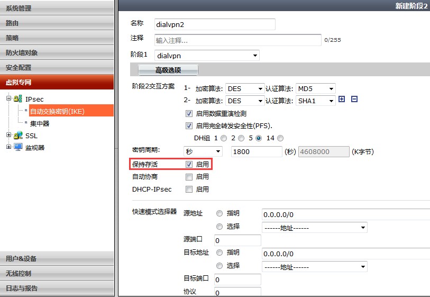Enable the 自动协商 checkbox
Image resolution: width=430 pixels, height=297 pixels.
pos(189,177)
